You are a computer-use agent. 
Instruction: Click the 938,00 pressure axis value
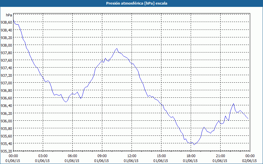point(6,45)
